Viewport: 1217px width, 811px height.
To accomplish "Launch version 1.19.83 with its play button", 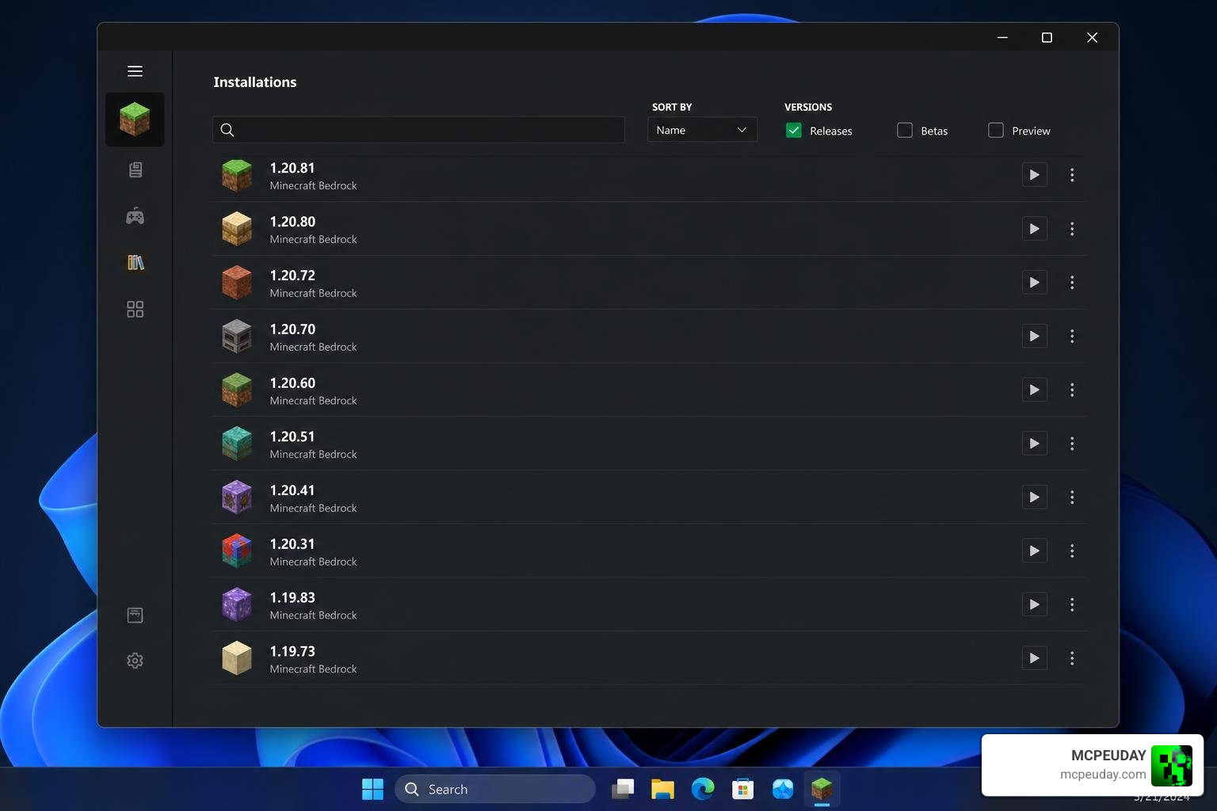I will [1035, 605].
